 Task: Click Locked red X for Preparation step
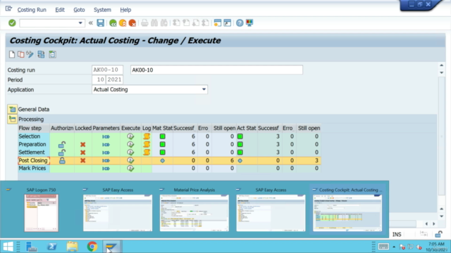83,145
